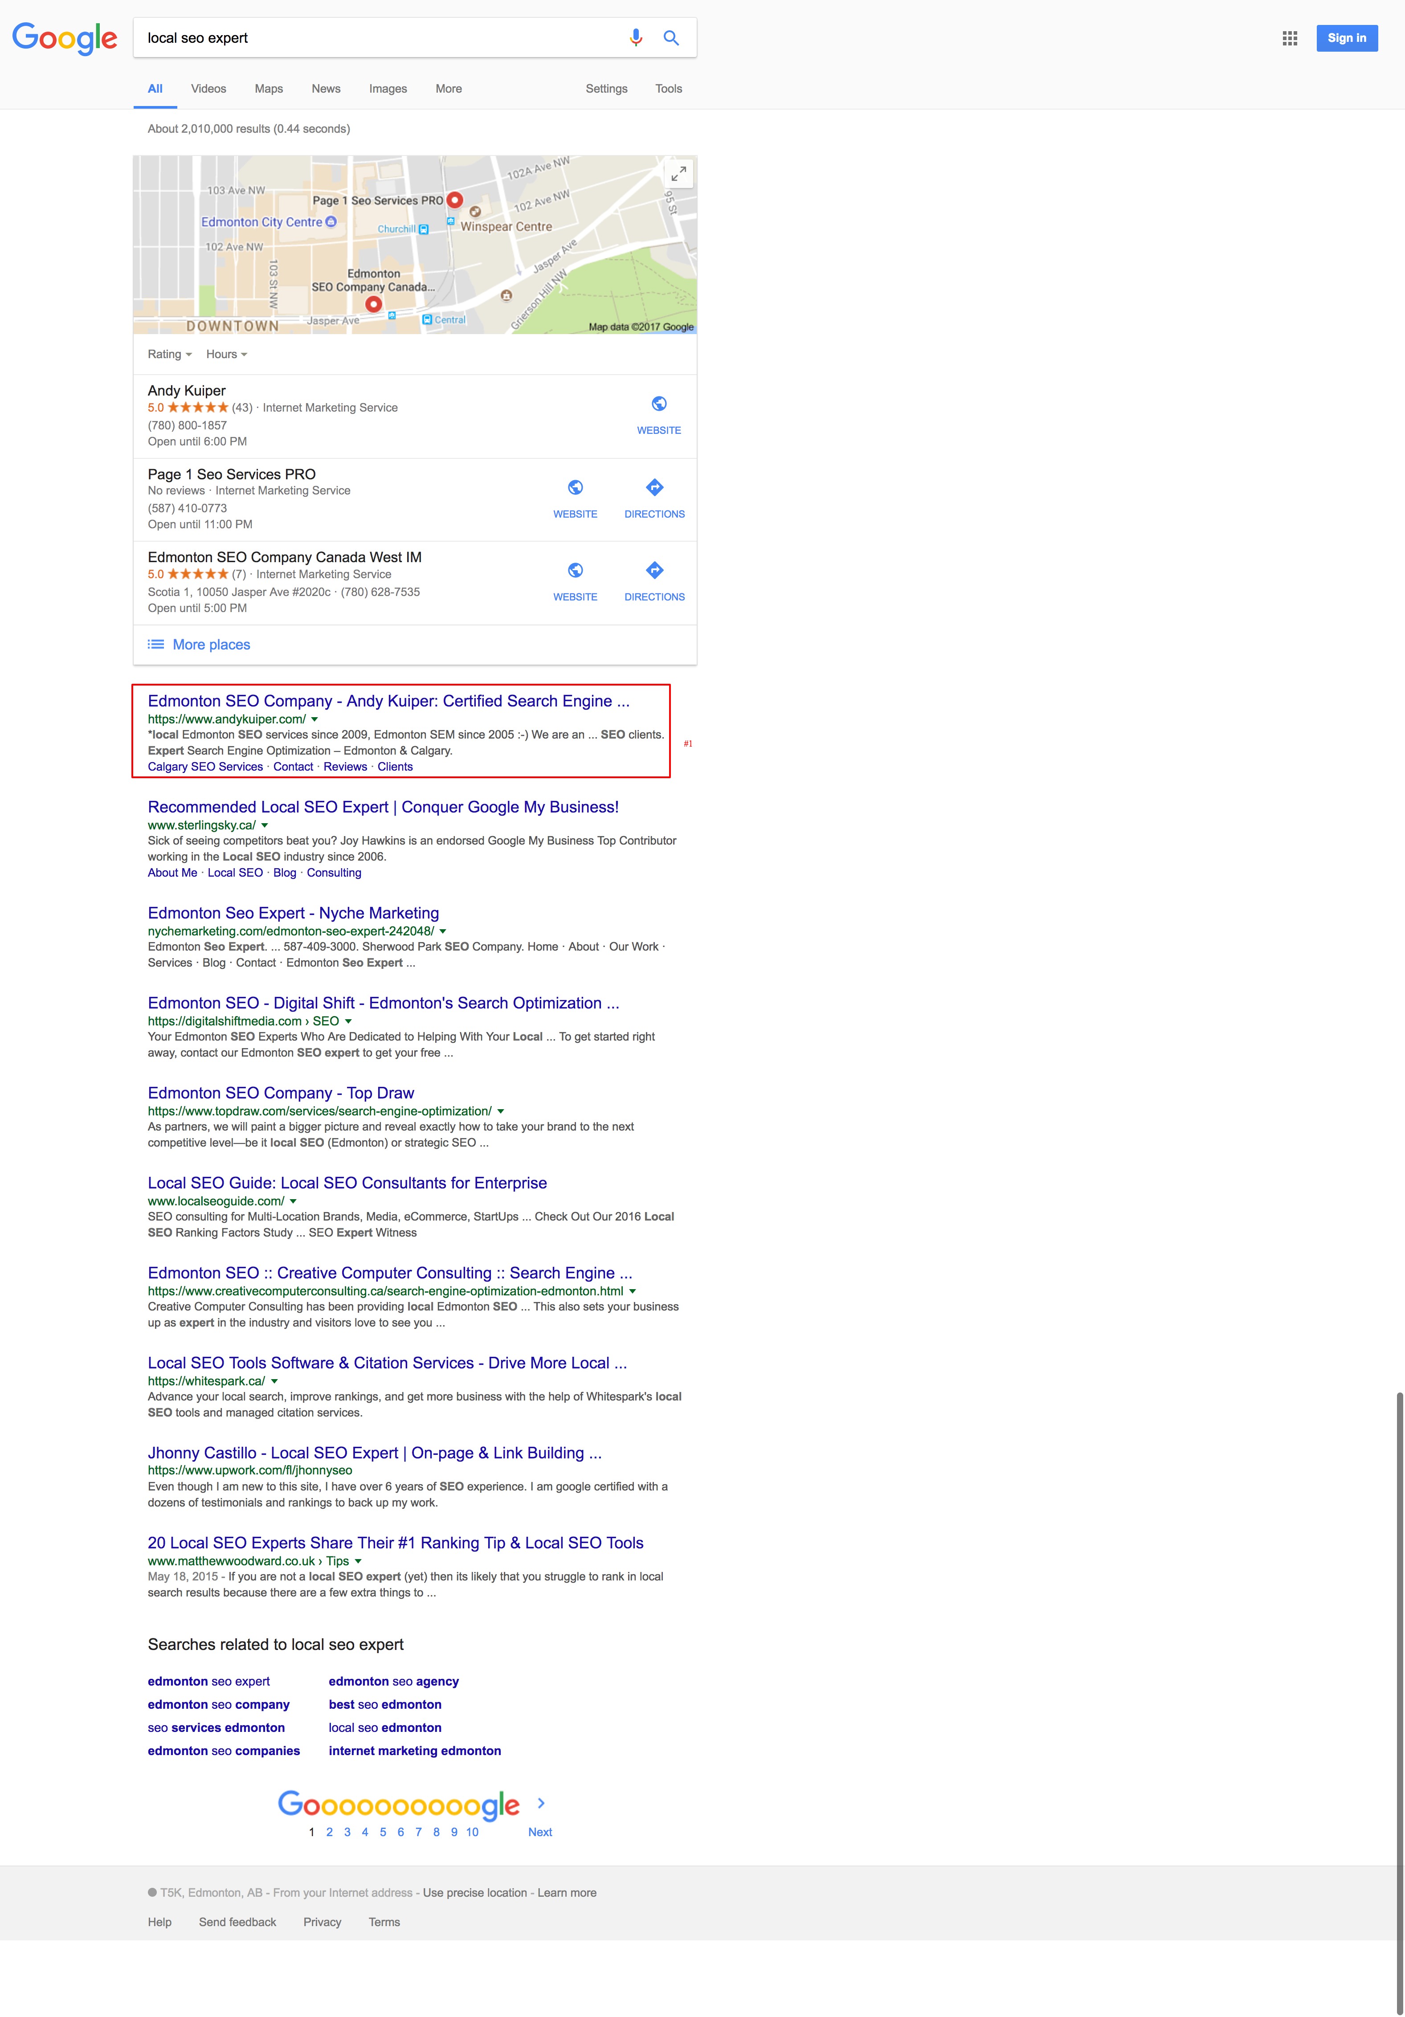Open search Tools

click(669, 89)
